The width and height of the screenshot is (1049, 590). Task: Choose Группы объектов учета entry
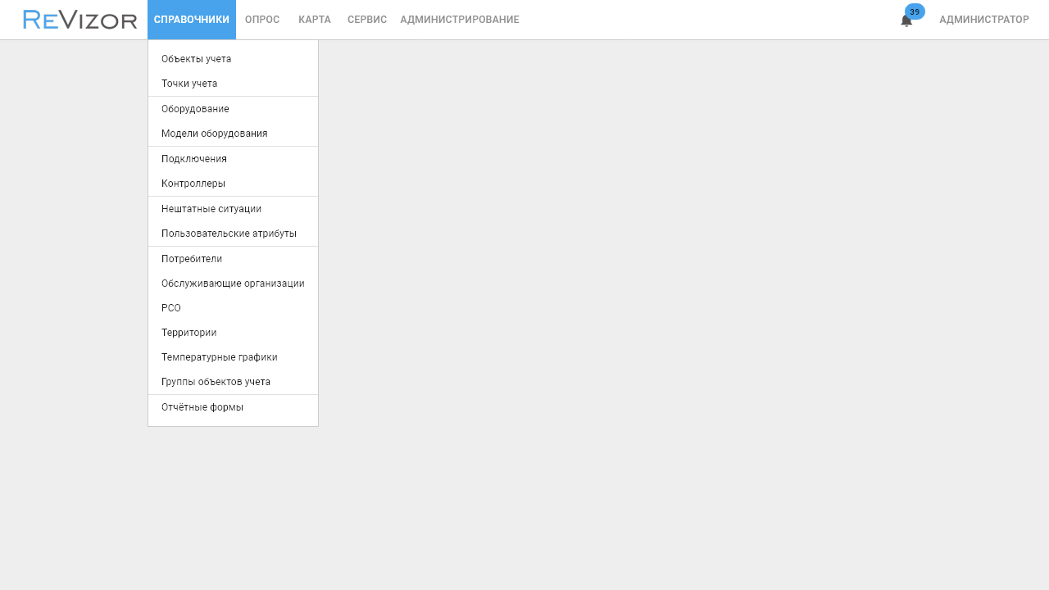point(233,382)
